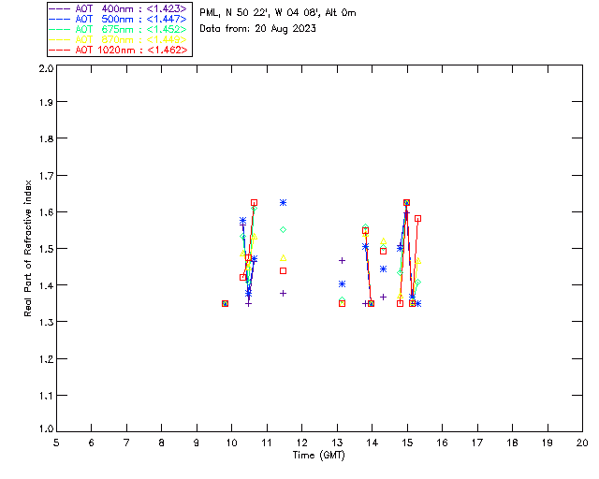Viewport: 599px width, 479px height.
Task: Click the purple plus point near 13.1 GMT
Action: 342,260
